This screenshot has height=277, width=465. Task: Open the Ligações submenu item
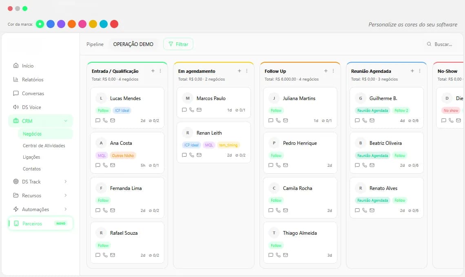31,157
